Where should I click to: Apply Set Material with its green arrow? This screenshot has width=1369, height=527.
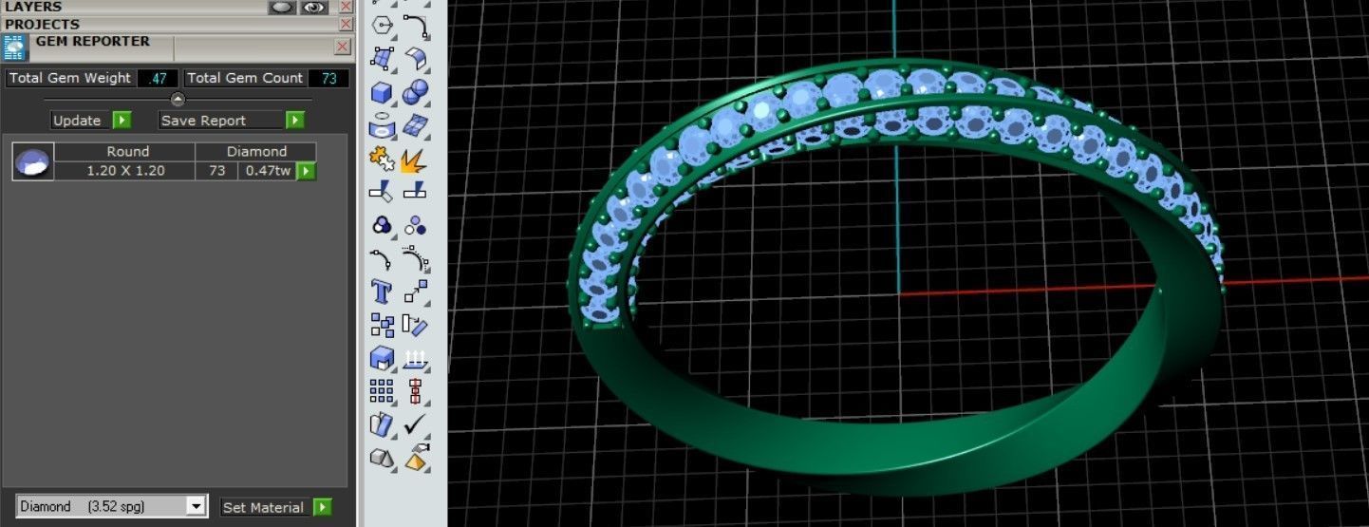click(323, 507)
